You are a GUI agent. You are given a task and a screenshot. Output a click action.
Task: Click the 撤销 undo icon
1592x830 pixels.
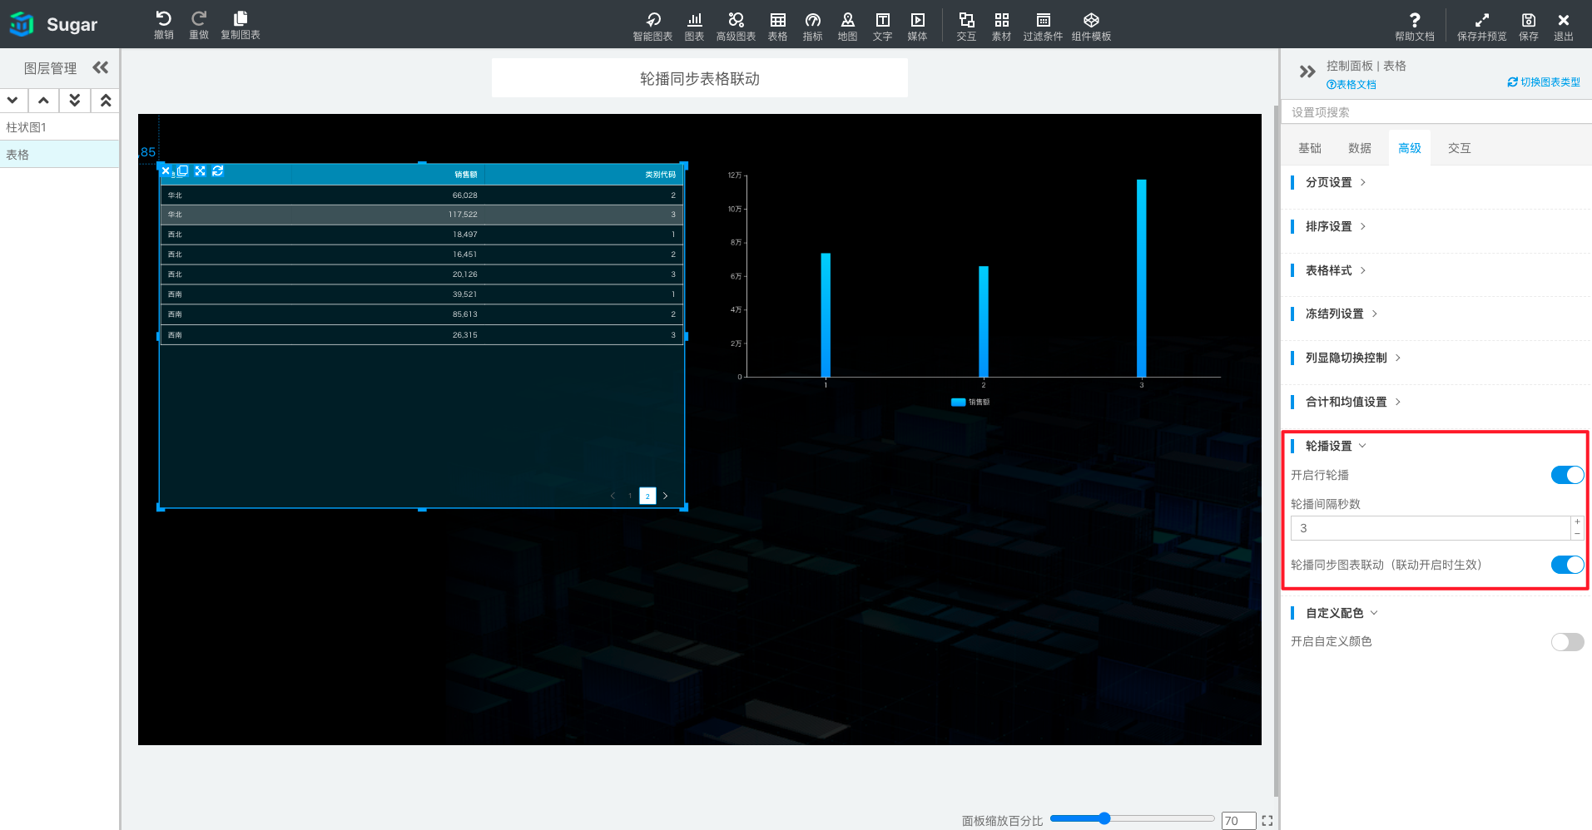click(x=164, y=18)
